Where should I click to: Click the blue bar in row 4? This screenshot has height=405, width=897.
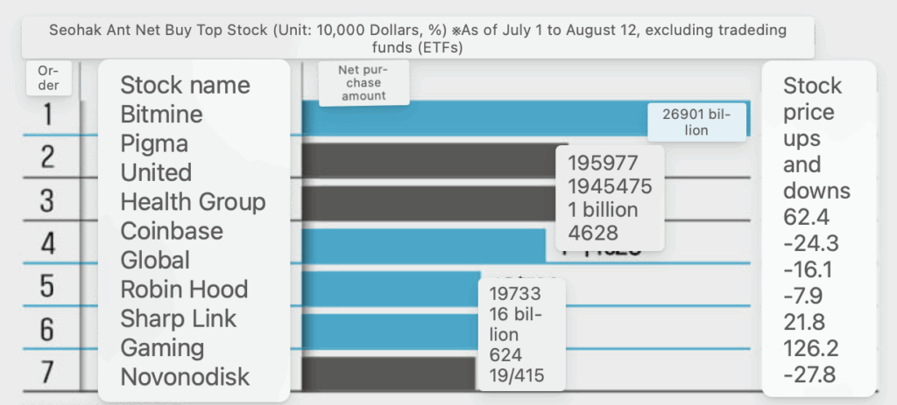click(x=420, y=245)
